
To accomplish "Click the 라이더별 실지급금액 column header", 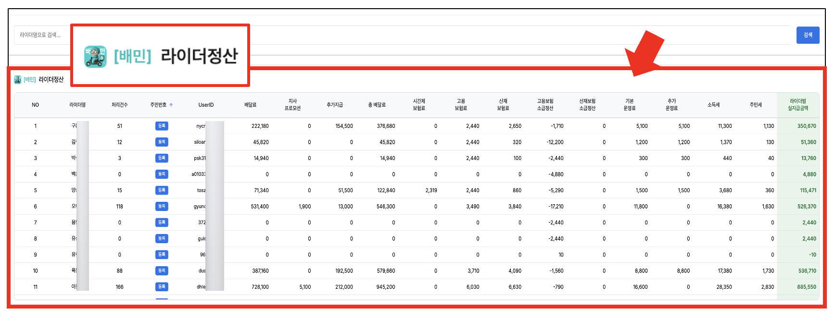I will 797,105.
